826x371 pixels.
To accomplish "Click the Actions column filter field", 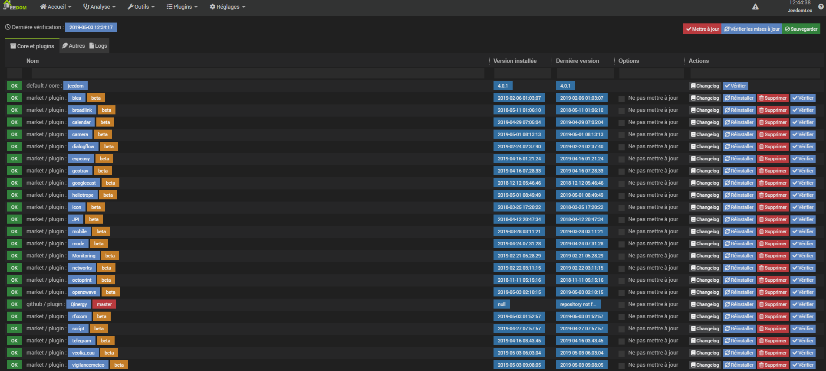I will pyautogui.click(x=755, y=73).
